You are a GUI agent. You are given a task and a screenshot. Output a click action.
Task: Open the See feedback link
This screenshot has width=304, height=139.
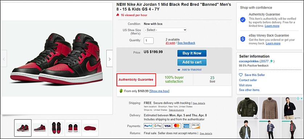pos(186,43)
